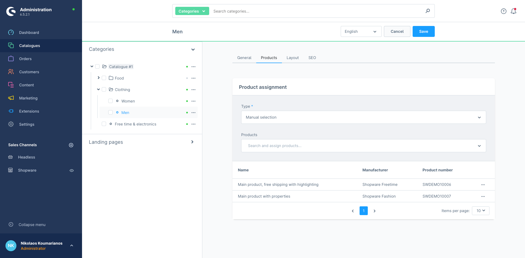Click the Orders bag icon

[x=11, y=59]
